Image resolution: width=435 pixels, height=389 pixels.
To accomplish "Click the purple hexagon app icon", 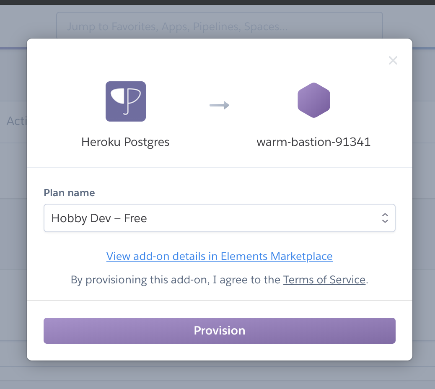I will pyautogui.click(x=314, y=100).
